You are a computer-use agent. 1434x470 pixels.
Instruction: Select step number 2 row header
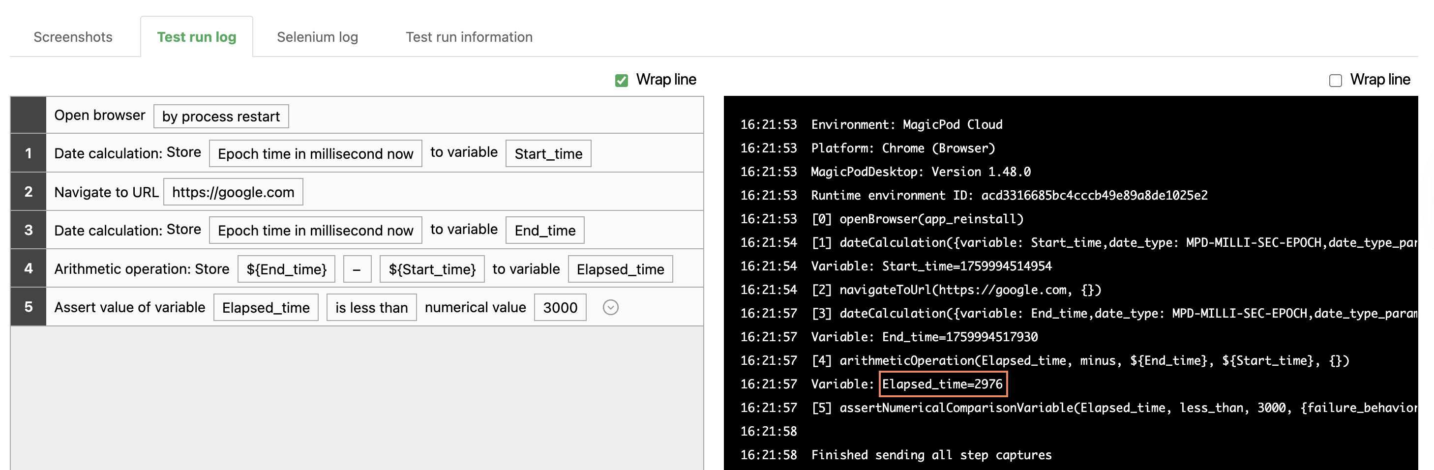tap(29, 191)
